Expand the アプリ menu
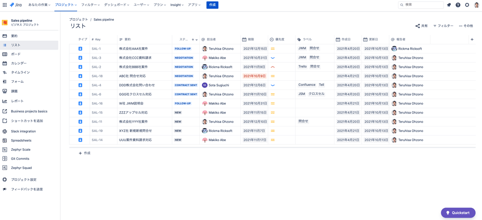 pos(194,5)
